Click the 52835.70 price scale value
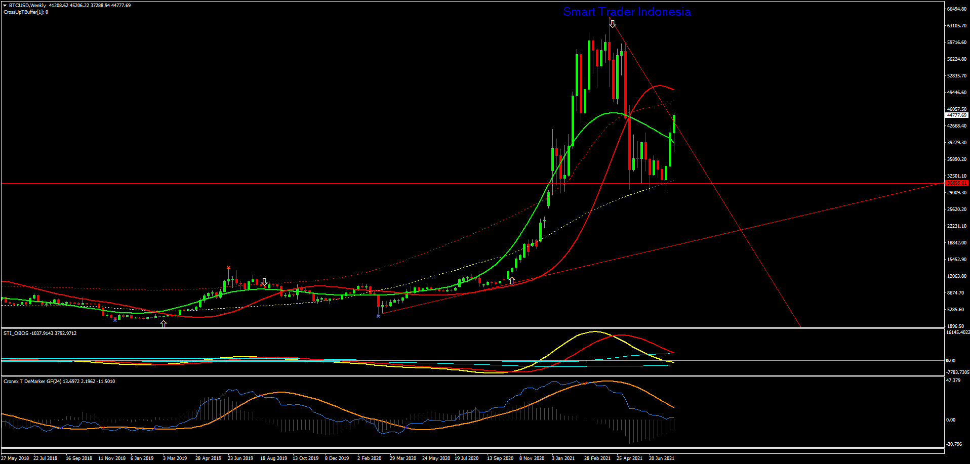The width and height of the screenshot is (970, 464). coord(957,76)
